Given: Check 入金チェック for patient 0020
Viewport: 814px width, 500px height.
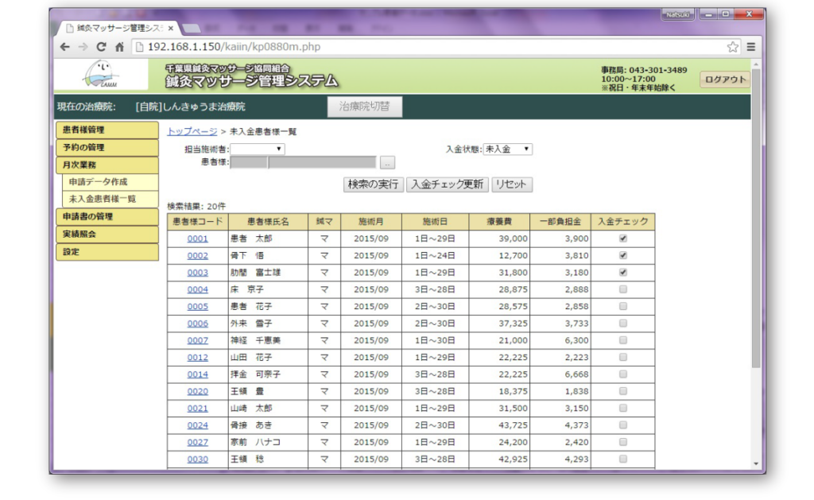Looking at the screenshot, I should point(623,391).
